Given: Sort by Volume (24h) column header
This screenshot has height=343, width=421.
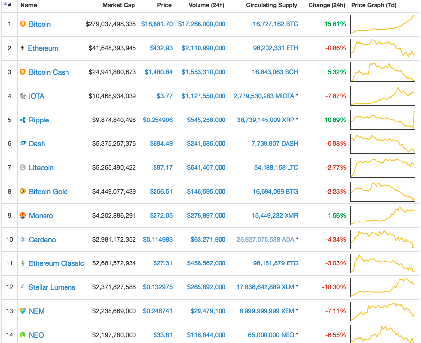Looking at the screenshot, I should (x=207, y=5).
